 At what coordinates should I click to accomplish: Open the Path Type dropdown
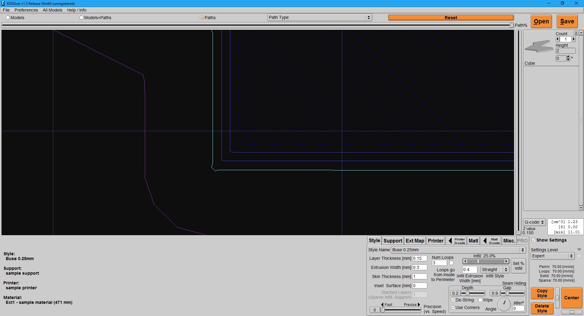click(320, 17)
